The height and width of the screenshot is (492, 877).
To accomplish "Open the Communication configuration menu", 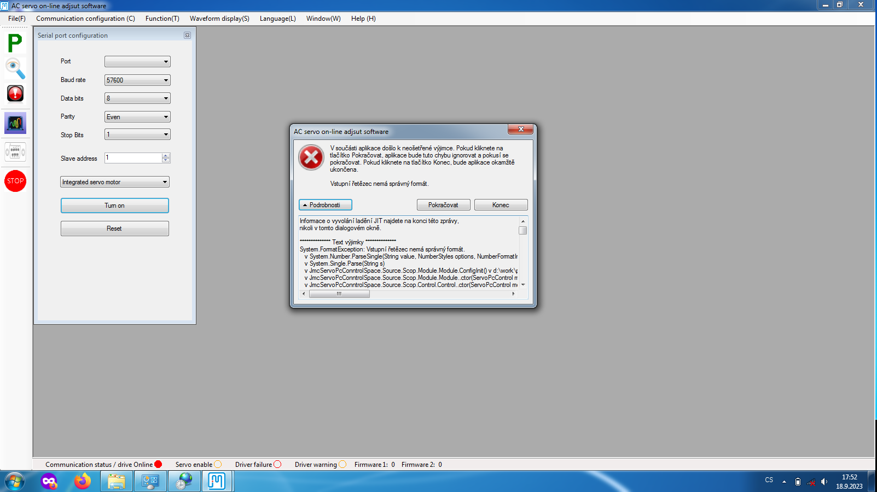I will pos(85,19).
